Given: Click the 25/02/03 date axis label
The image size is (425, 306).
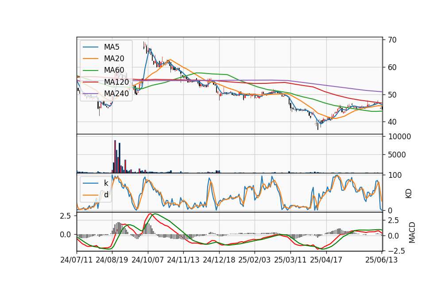Looking at the screenshot, I should click(255, 260).
